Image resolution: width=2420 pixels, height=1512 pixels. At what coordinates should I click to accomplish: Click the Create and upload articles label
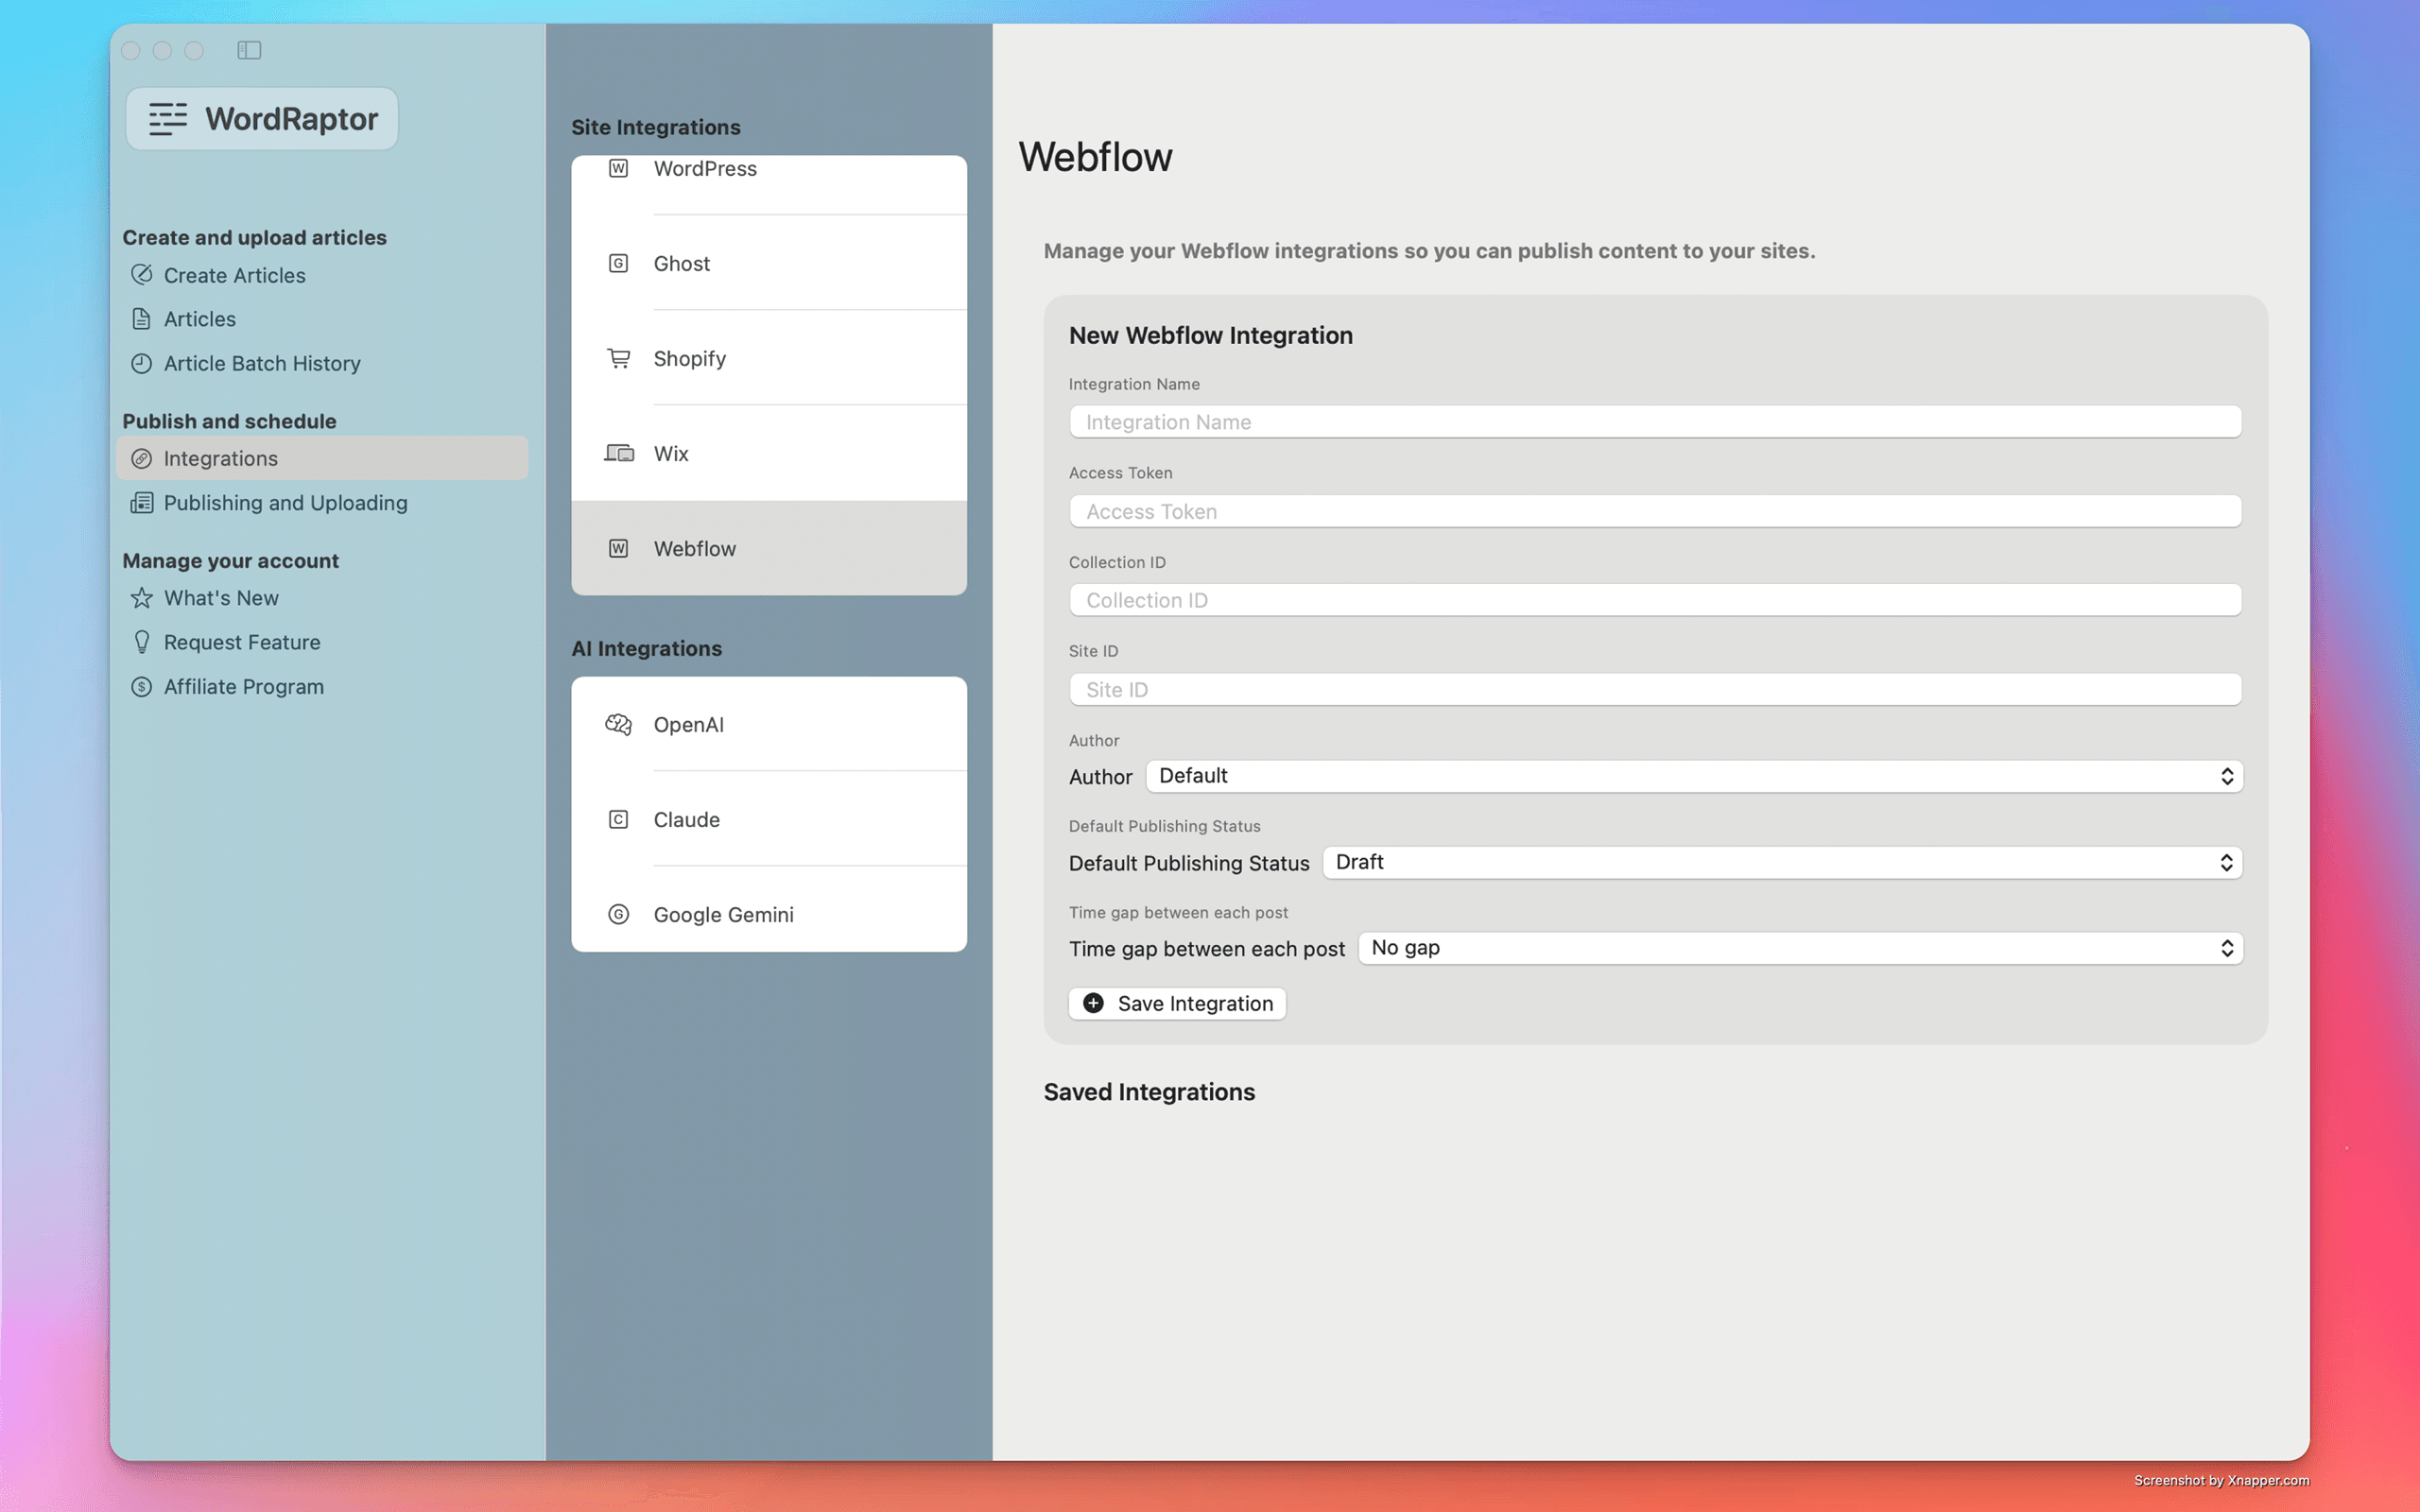[x=254, y=237]
